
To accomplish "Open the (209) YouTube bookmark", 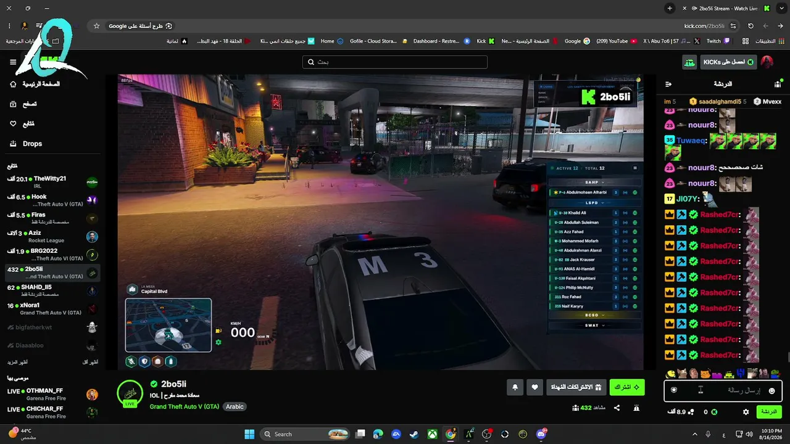I will pos(616,41).
